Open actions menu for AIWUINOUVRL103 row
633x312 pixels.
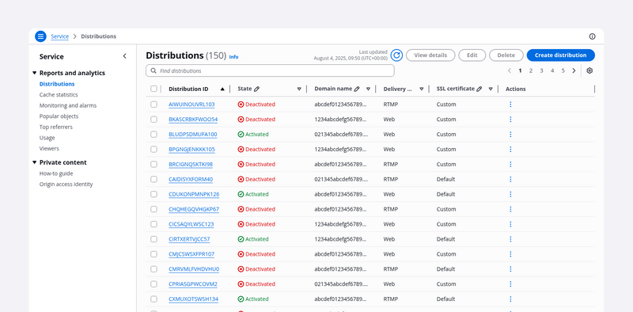510,105
